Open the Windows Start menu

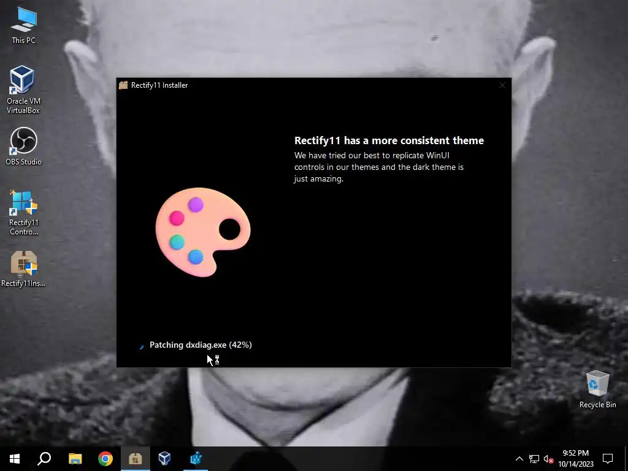15,459
